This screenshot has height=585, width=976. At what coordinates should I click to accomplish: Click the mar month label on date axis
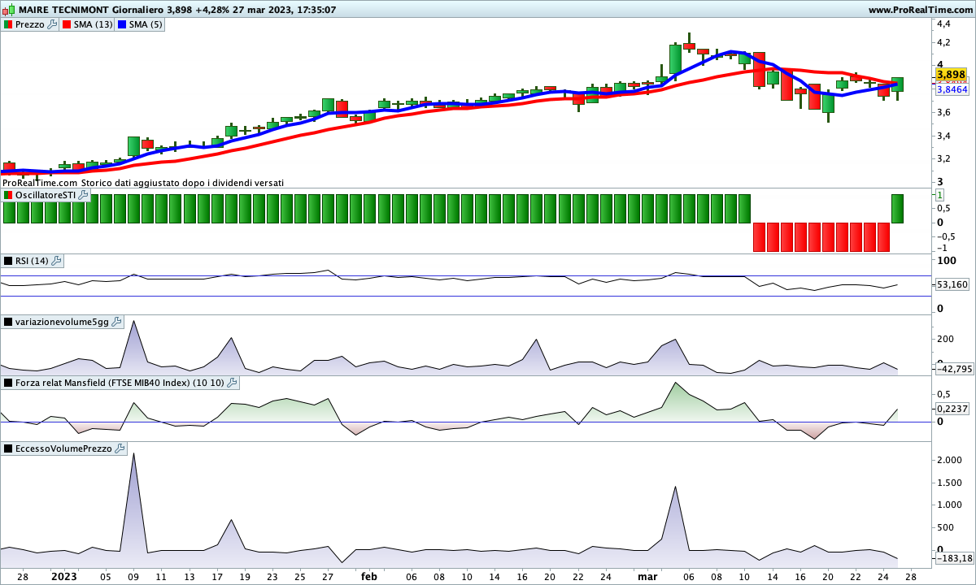coord(647,577)
